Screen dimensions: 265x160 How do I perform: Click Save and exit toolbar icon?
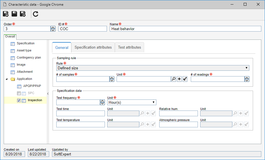pos(23,14)
